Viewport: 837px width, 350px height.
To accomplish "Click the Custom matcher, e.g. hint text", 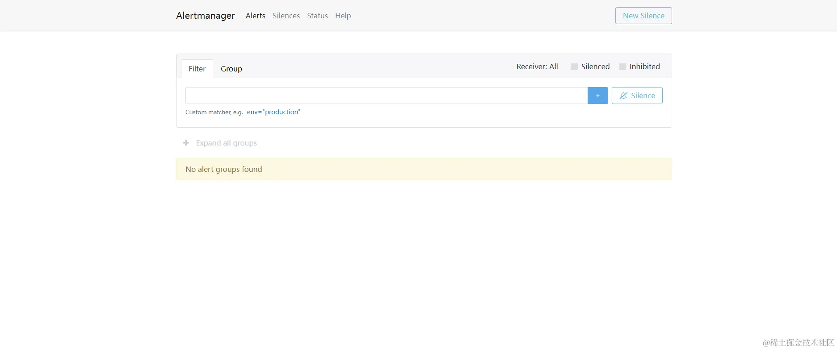I will pyautogui.click(x=214, y=112).
